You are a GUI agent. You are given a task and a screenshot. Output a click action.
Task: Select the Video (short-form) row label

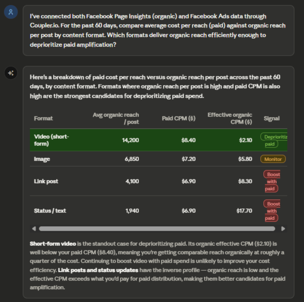51,140
